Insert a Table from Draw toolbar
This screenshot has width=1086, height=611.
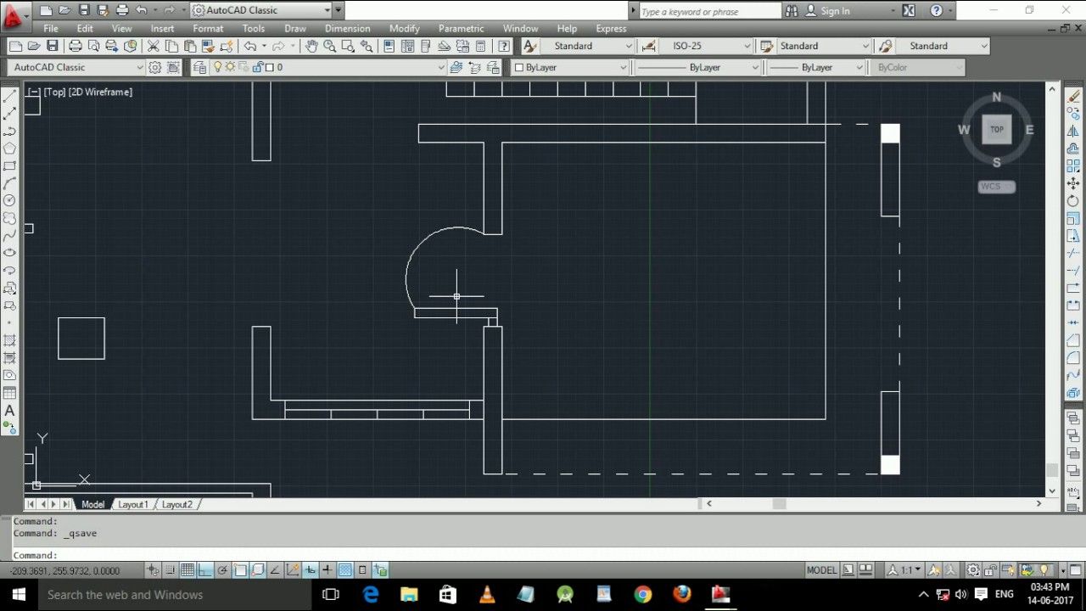tap(10, 393)
